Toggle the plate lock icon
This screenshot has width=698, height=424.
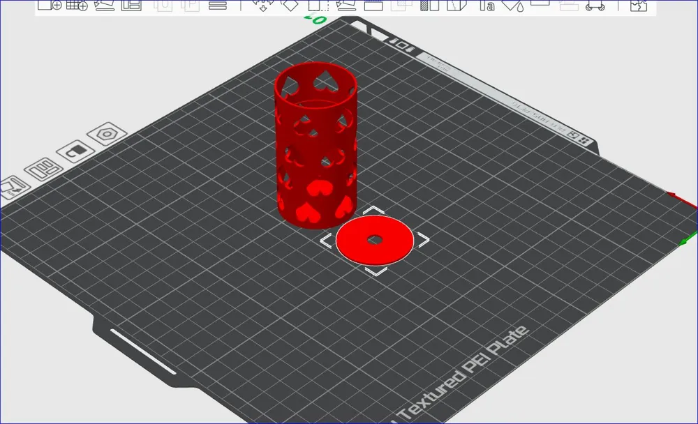(75, 152)
